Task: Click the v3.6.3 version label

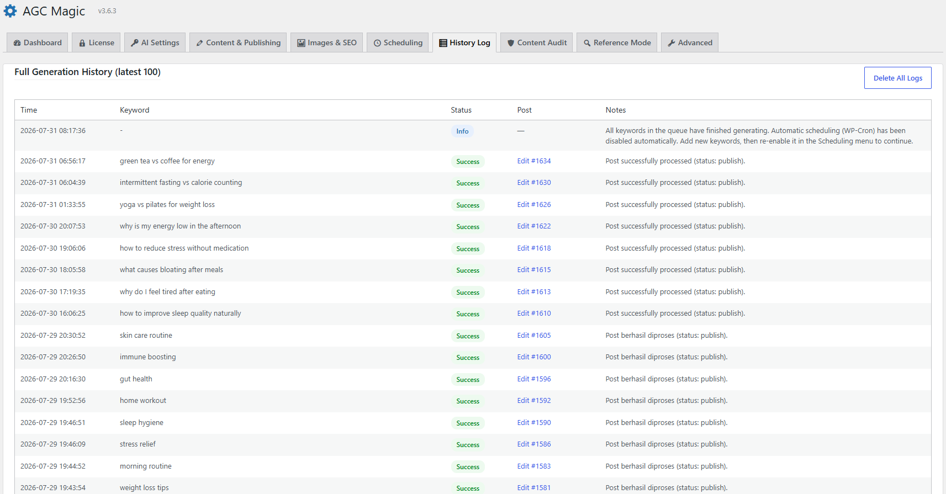Action: click(107, 11)
